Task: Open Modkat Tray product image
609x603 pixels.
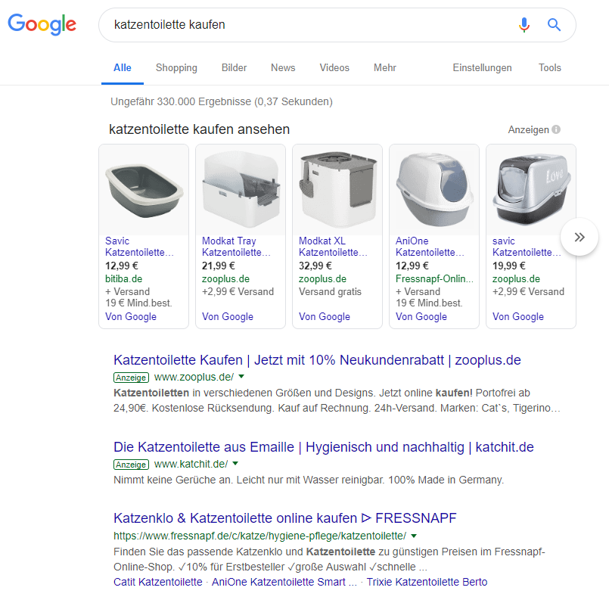Action: [241, 191]
